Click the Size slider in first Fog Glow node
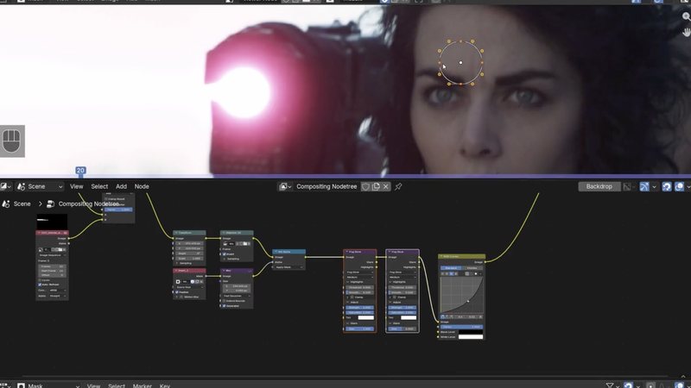Viewport: 691px width, 388px height. 359,329
